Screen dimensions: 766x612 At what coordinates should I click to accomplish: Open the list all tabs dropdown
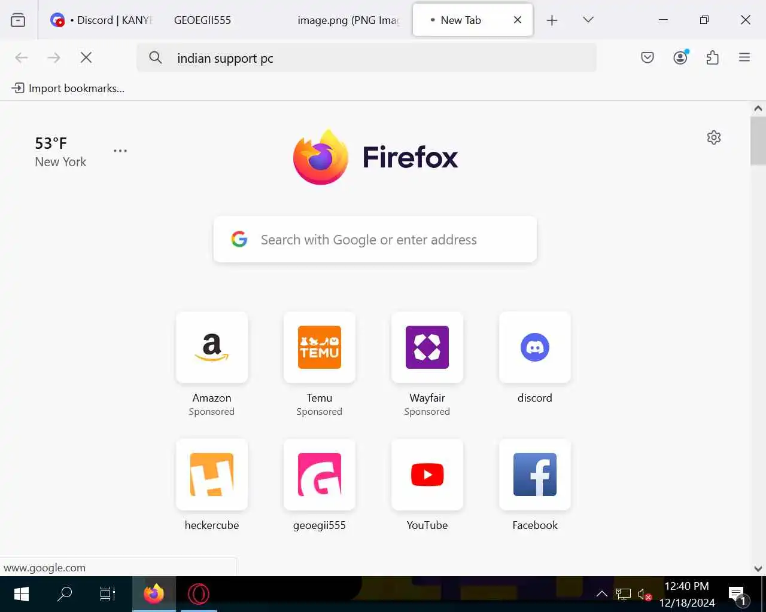click(588, 20)
